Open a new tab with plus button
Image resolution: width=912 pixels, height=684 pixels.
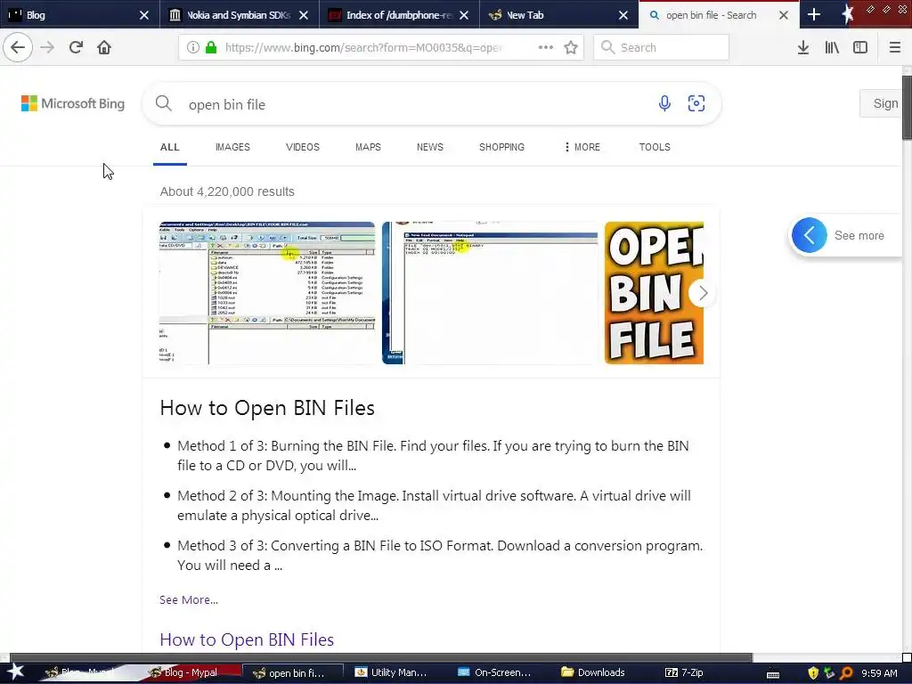pos(814,15)
